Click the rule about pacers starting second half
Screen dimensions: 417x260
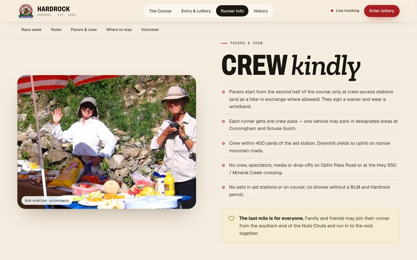[310, 99]
